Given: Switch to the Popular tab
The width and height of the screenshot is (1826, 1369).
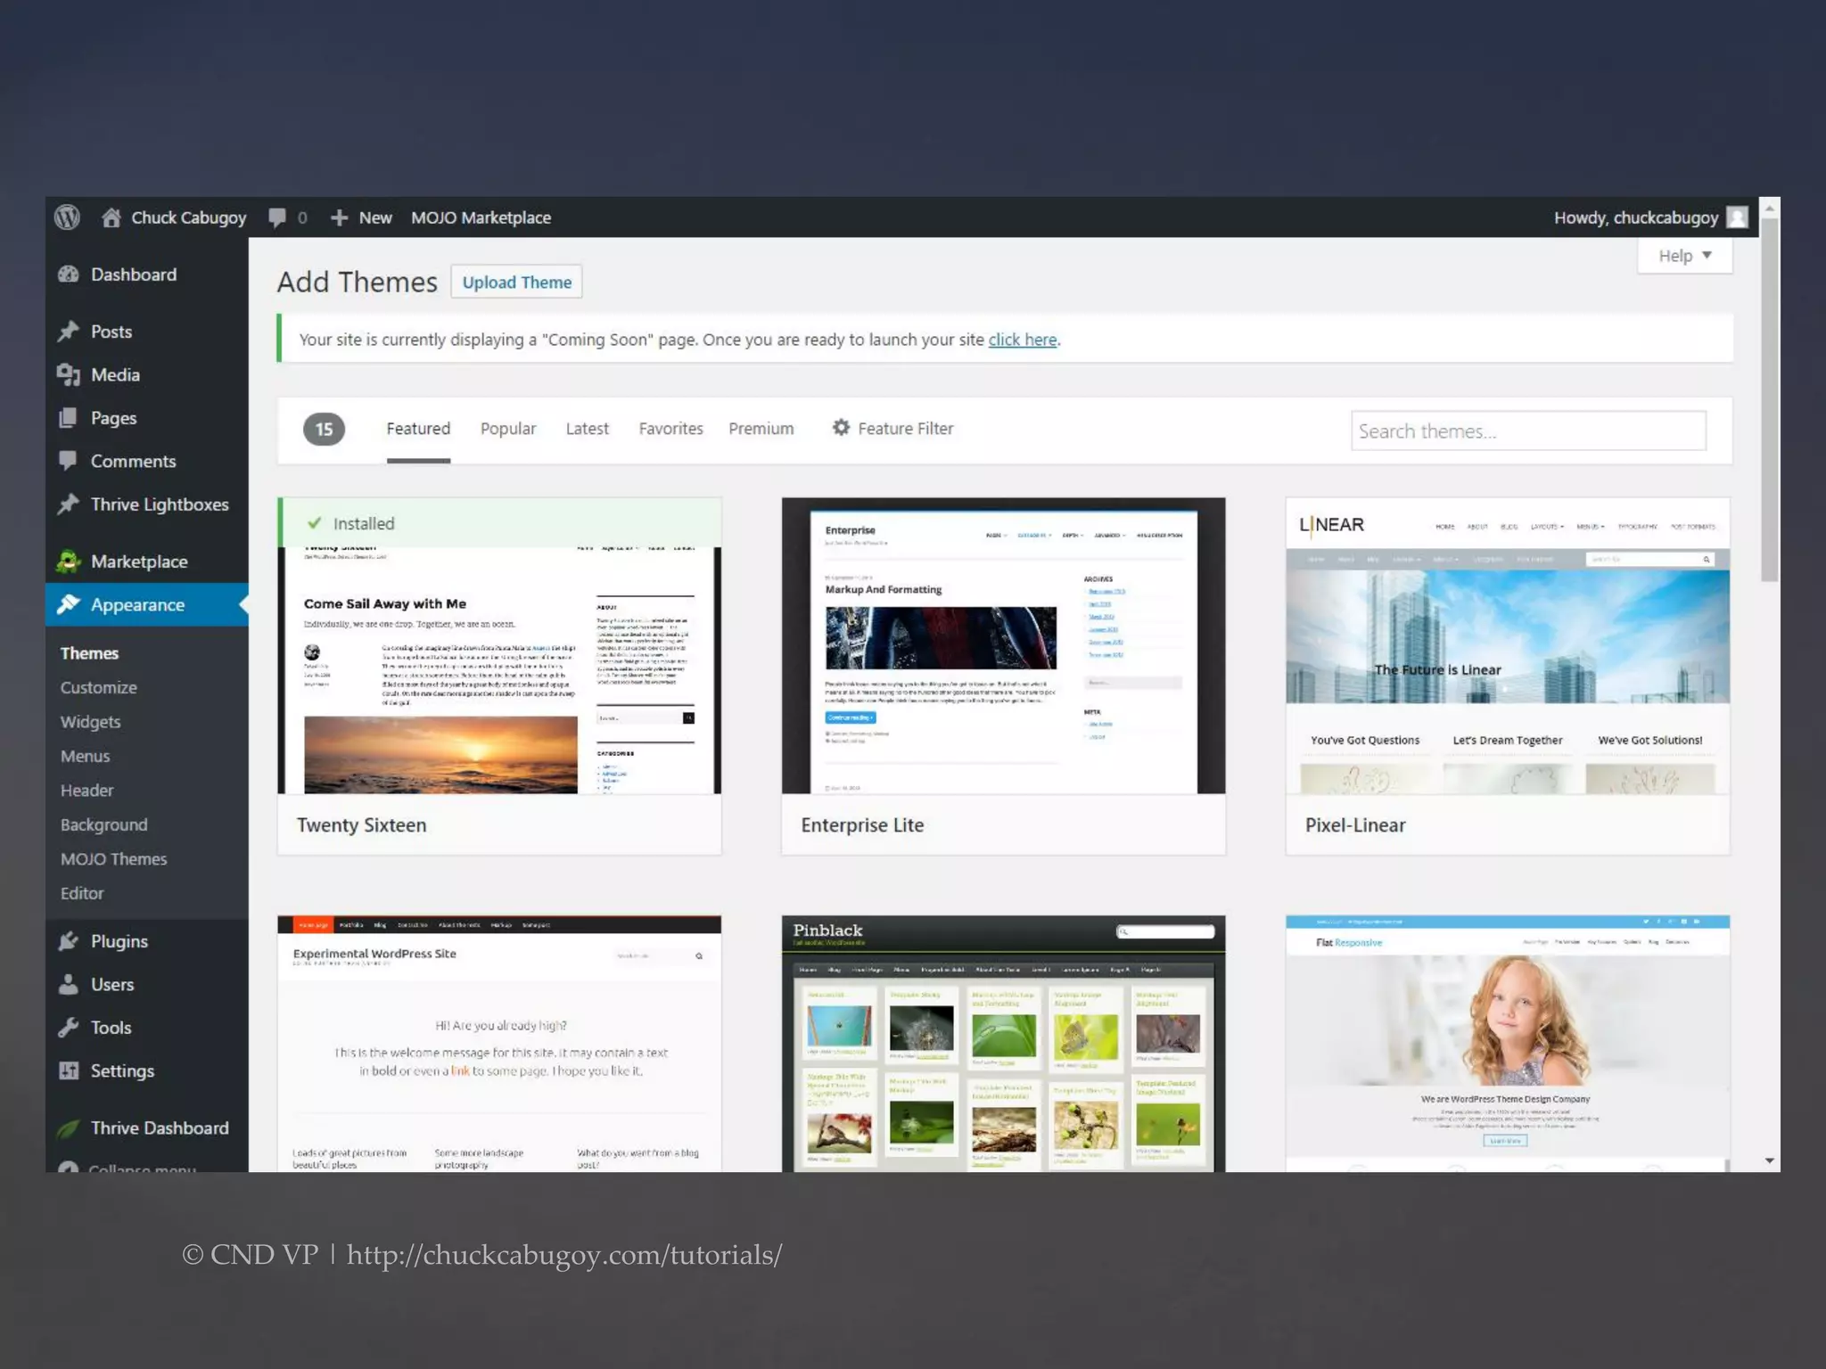Looking at the screenshot, I should (508, 429).
